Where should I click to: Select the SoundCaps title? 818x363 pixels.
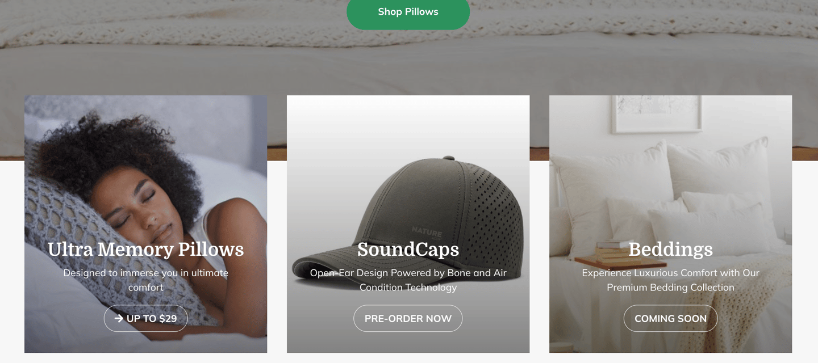point(408,250)
